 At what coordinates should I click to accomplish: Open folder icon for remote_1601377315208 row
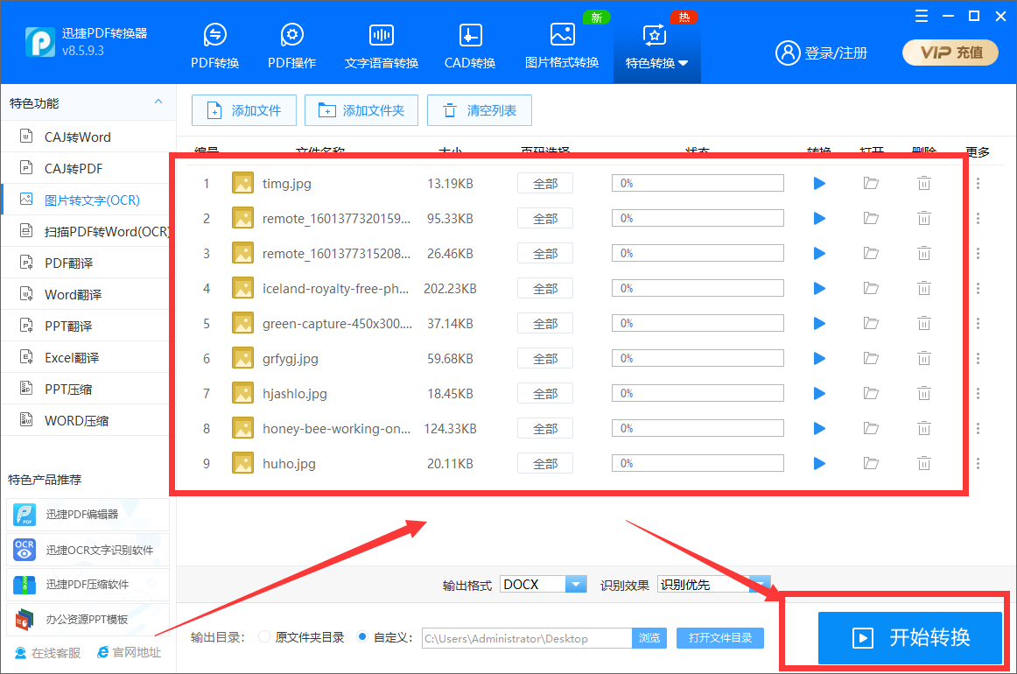[871, 254]
